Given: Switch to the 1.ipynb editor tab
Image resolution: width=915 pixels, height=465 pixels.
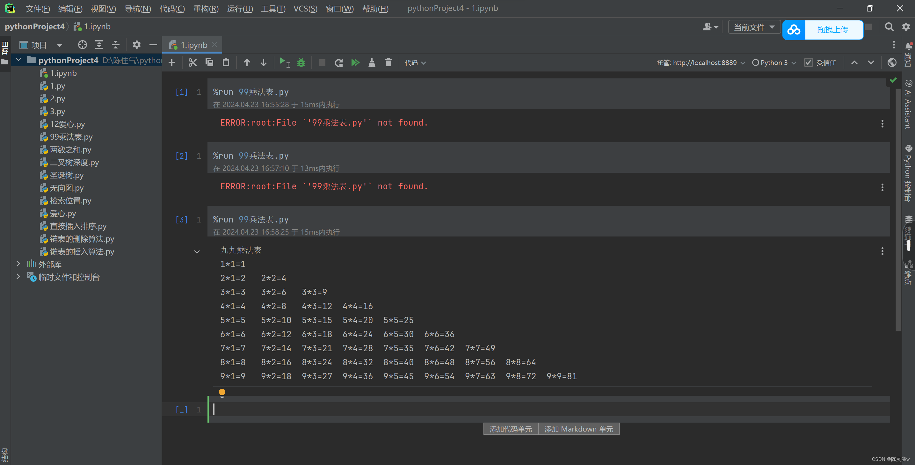Looking at the screenshot, I should click(x=193, y=45).
